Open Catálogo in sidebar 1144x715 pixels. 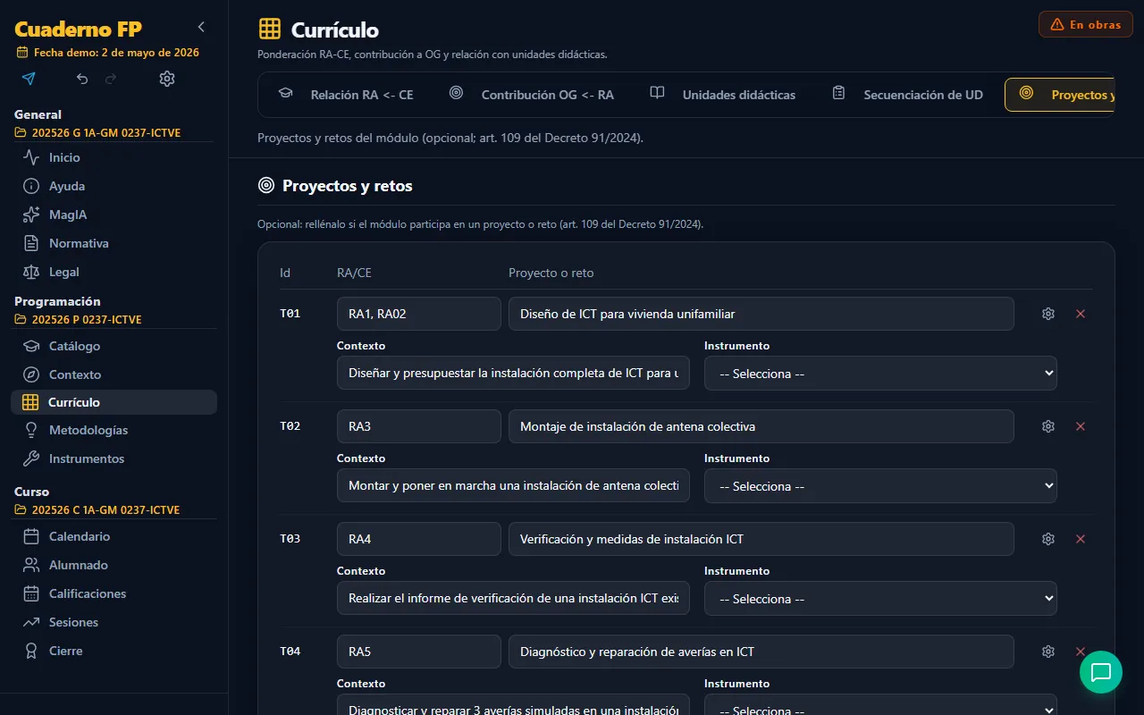(x=114, y=346)
